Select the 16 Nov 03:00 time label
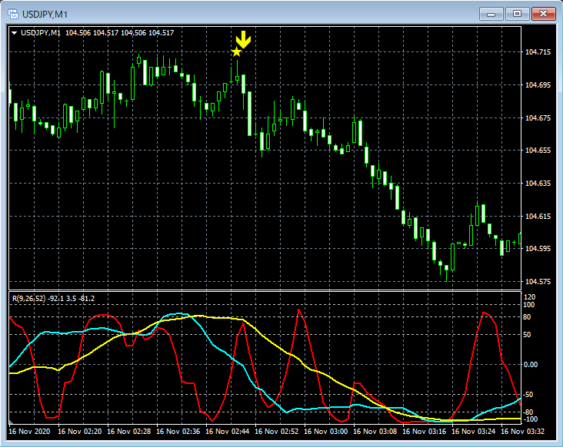 (328, 432)
